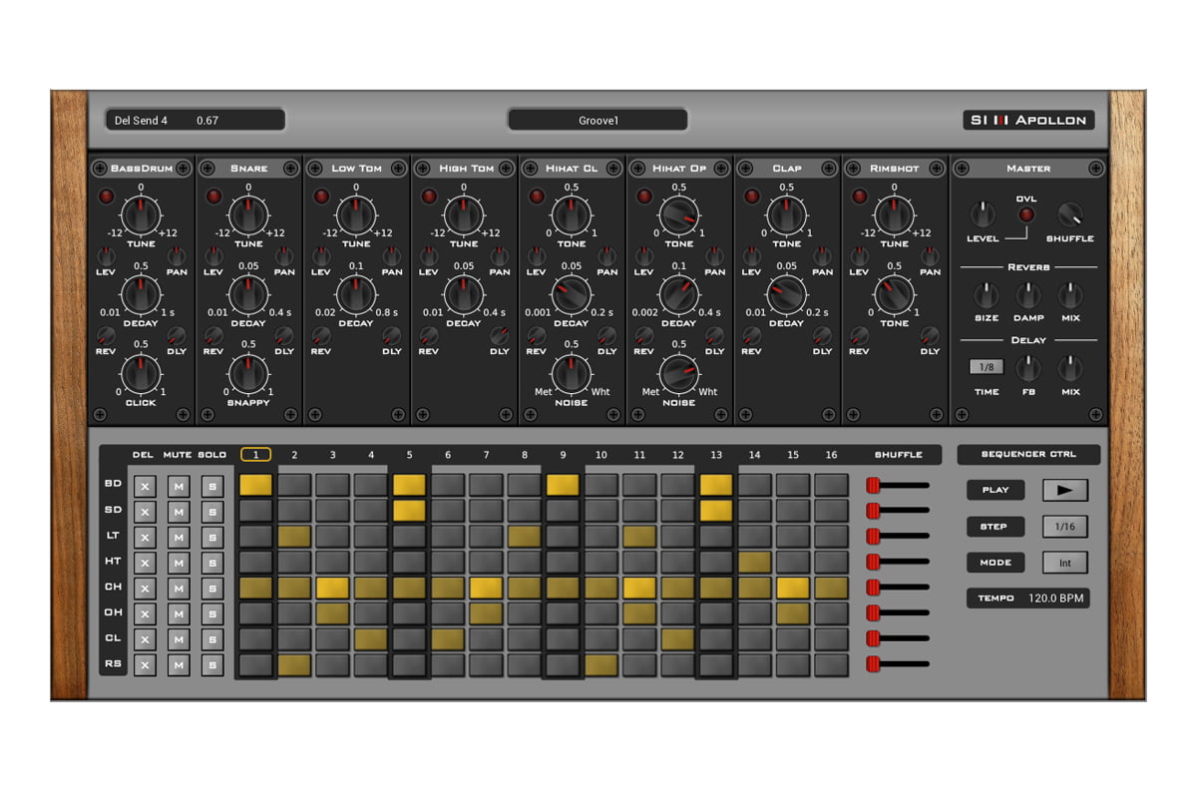Solo the SD track
This screenshot has width=1197, height=798.
[212, 512]
